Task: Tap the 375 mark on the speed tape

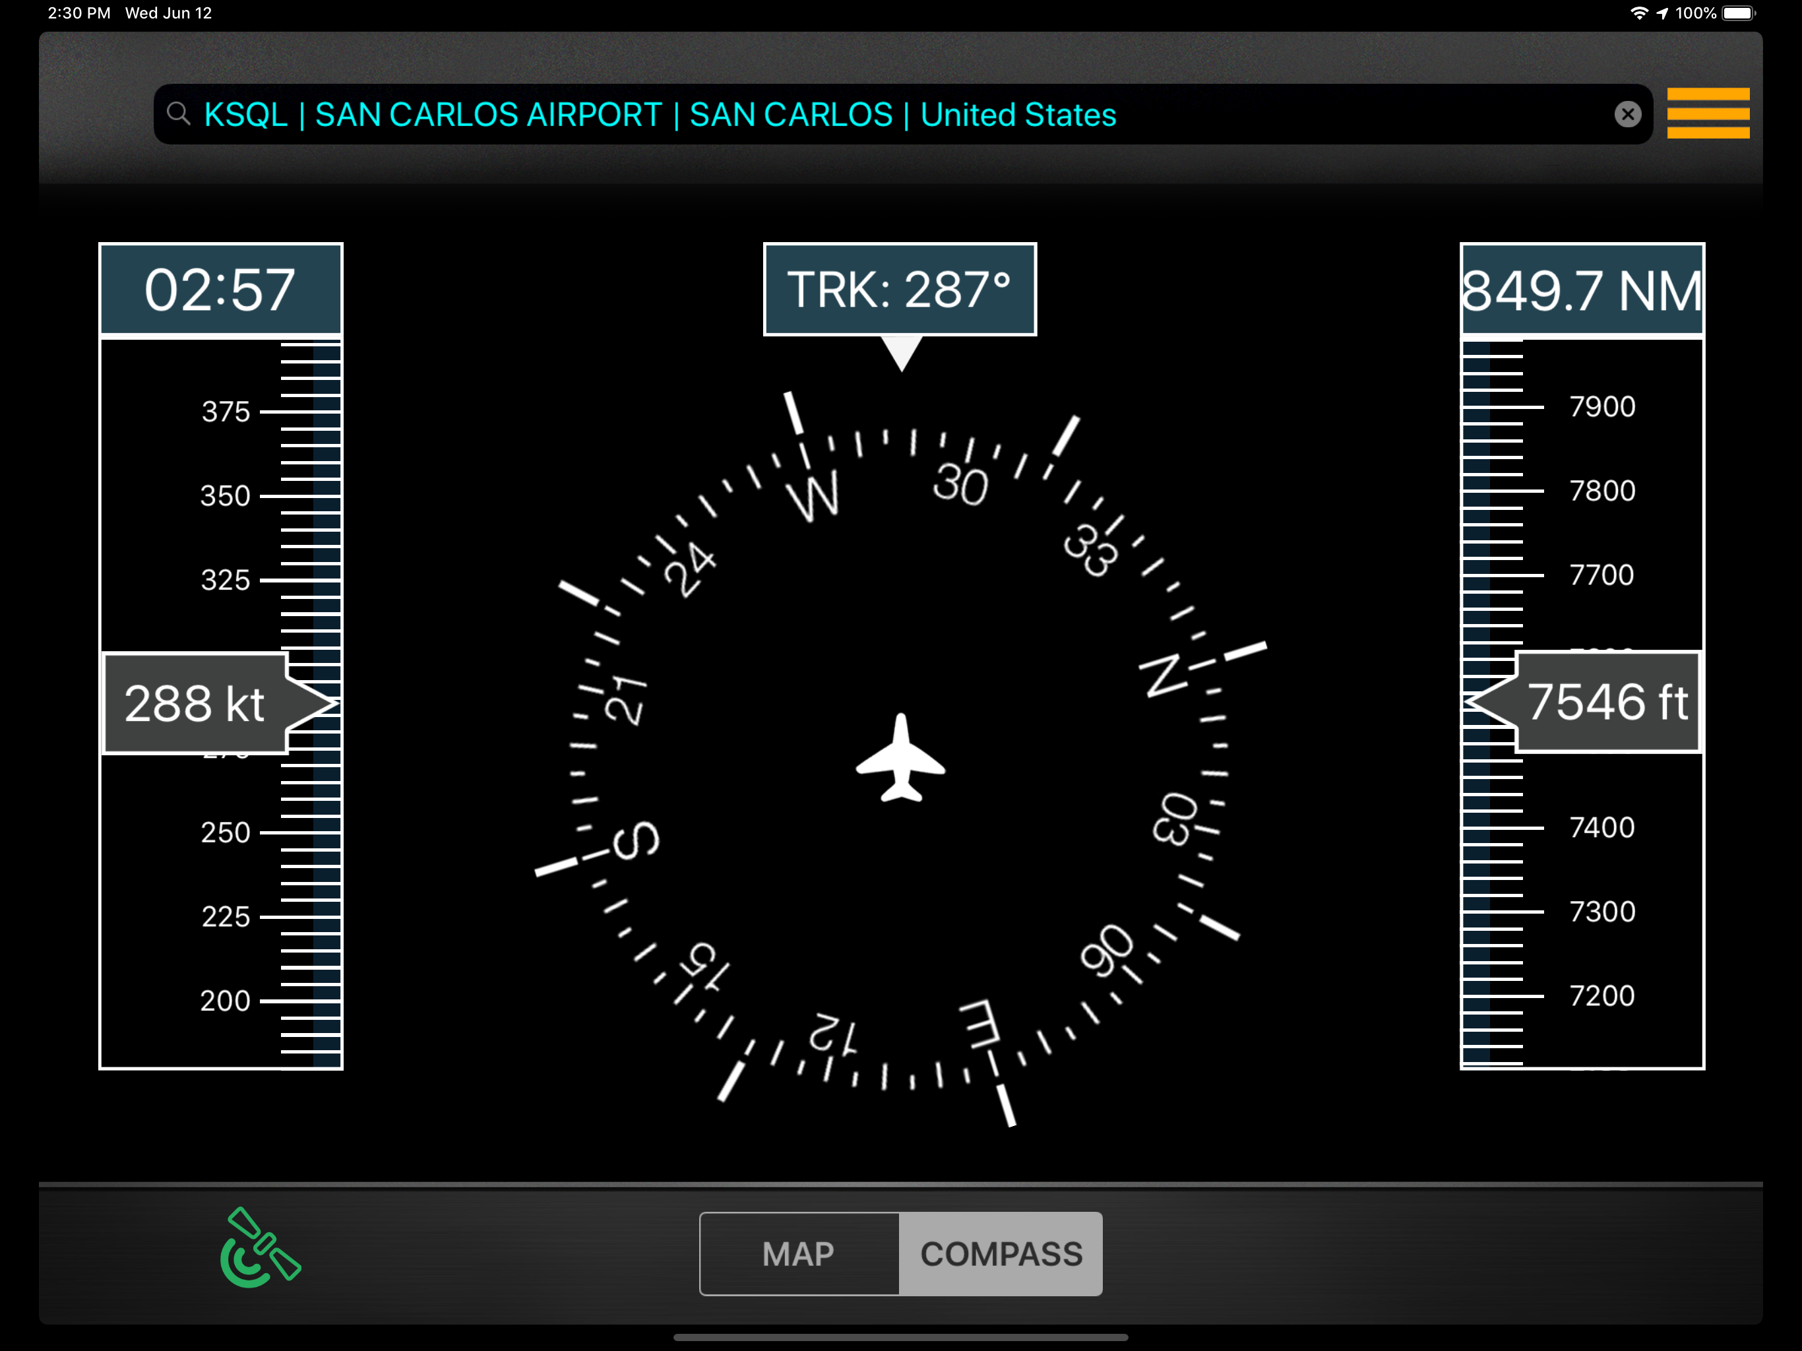Action: pyautogui.click(x=226, y=412)
